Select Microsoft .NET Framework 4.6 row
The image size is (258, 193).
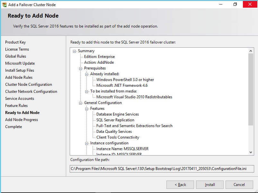tap(122, 85)
